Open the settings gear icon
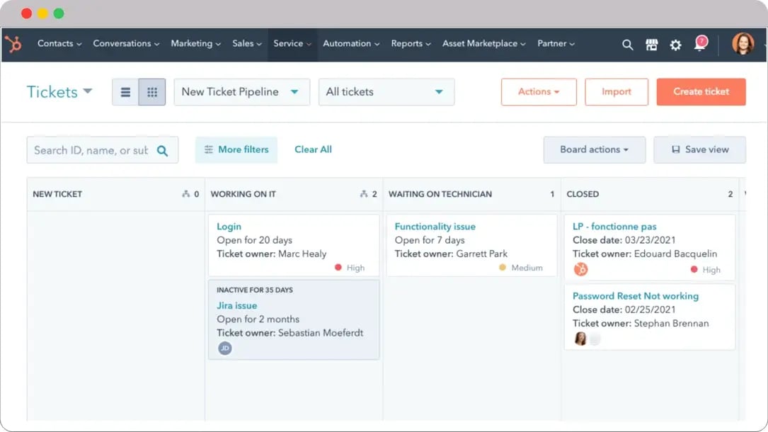The width and height of the screenshot is (768, 432). point(675,45)
